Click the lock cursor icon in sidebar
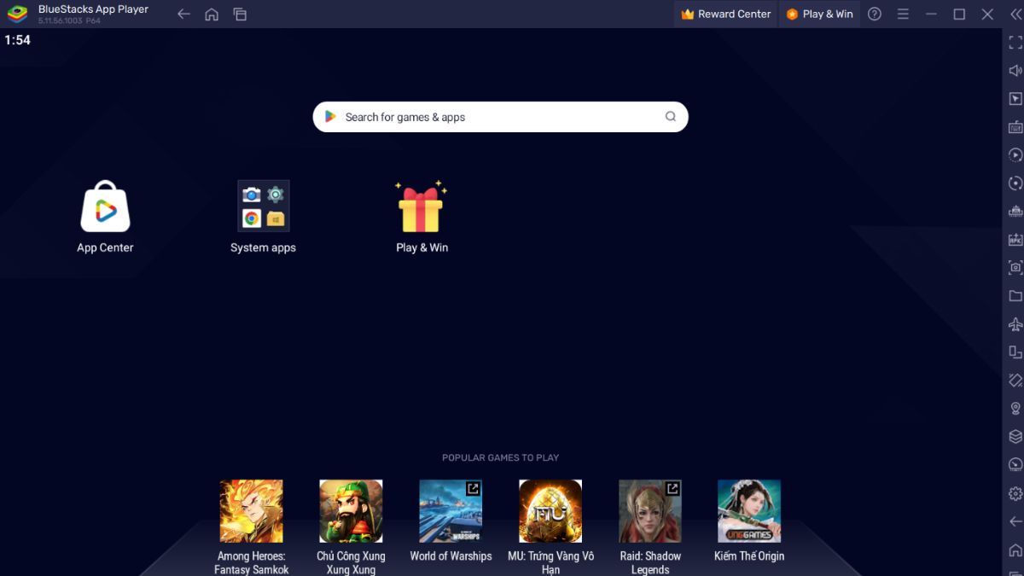Viewport: 1024px width, 576px height. point(1015,99)
